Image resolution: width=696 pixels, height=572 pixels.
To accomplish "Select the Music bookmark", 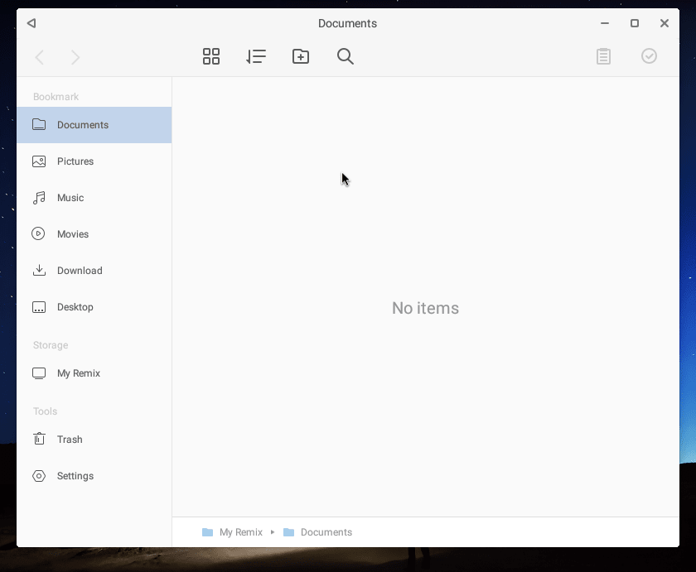I will coord(94,198).
